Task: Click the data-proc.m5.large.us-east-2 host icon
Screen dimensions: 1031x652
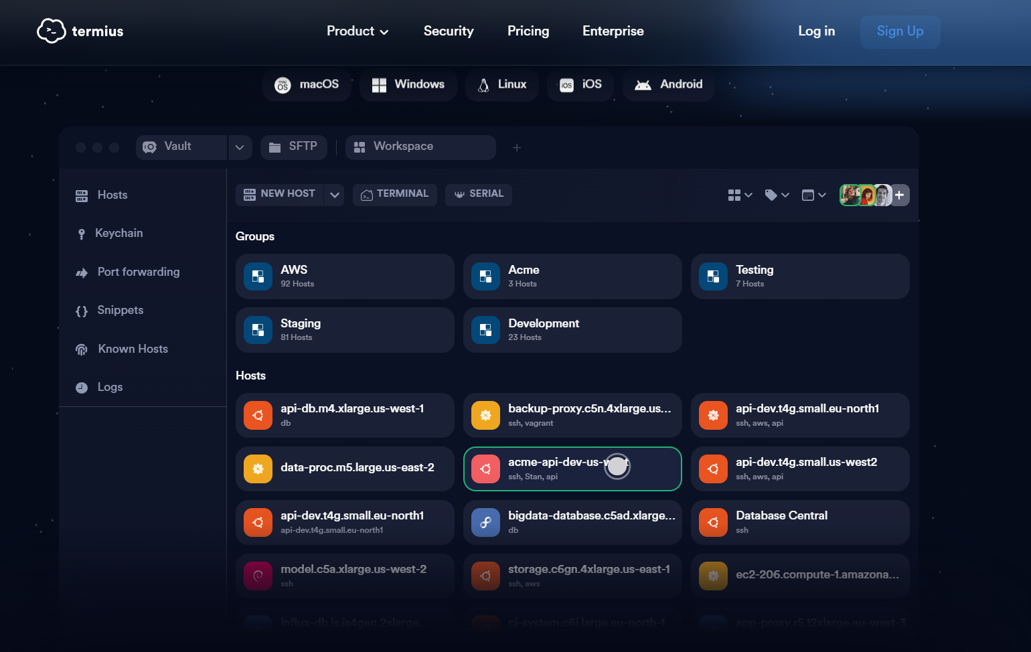Action: (x=258, y=469)
